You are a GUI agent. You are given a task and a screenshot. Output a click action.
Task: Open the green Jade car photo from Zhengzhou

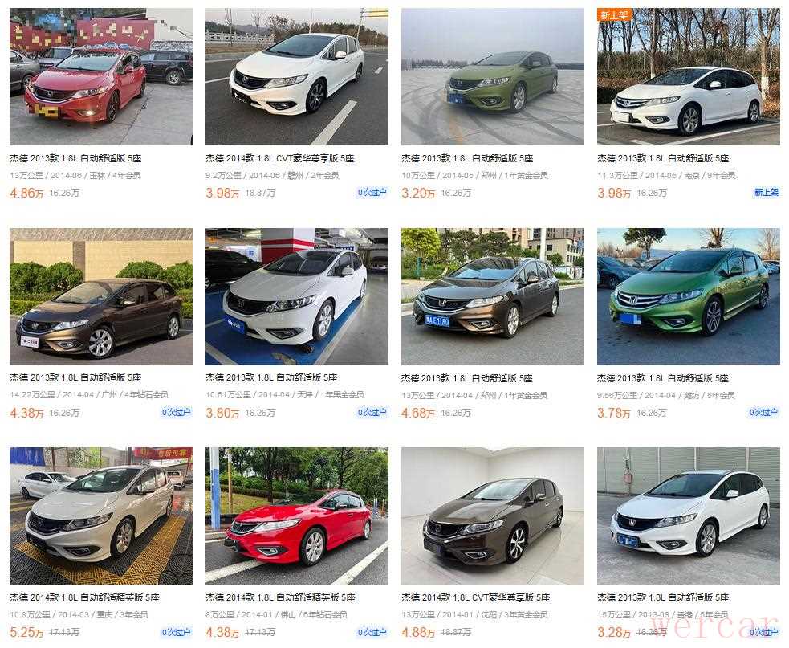tap(493, 76)
